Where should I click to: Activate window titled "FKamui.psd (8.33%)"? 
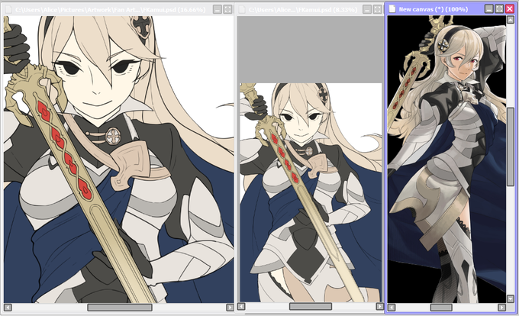pyautogui.click(x=303, y=10)
